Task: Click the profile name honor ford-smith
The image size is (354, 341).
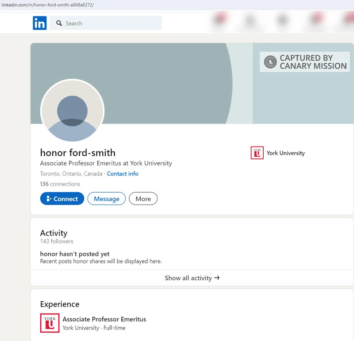Action: (78, 153)
